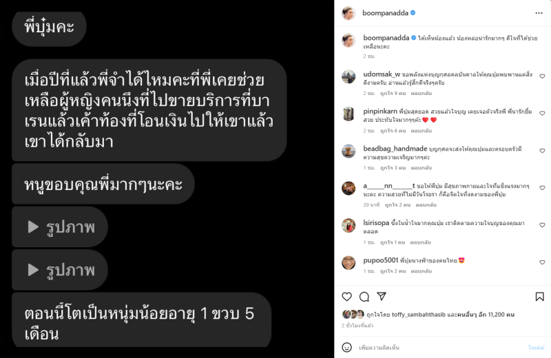Open the three-dot more options menu
551x358 pixels.
coord(539,13)
